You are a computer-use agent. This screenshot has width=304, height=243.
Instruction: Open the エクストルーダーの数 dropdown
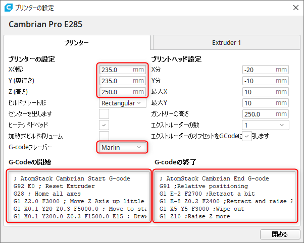click(x=266, y=125)
